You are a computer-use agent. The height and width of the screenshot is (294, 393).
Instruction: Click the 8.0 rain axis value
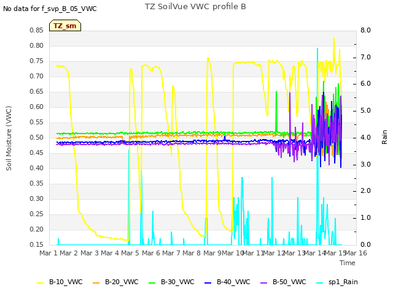(x=366, y=31)
